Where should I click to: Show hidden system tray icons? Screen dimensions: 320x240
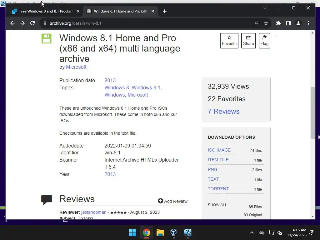[252, 232]
